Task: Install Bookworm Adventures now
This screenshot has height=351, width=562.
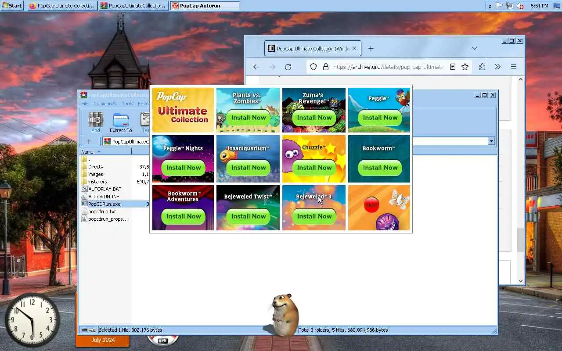Action: pyautogui.click(x=184, y=216)
